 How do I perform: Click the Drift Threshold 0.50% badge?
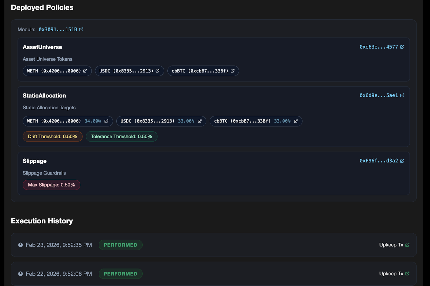pos(53,137)
